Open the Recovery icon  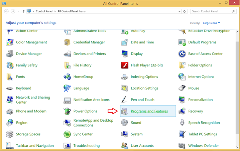pyautogui.click(x=182, y=111)
